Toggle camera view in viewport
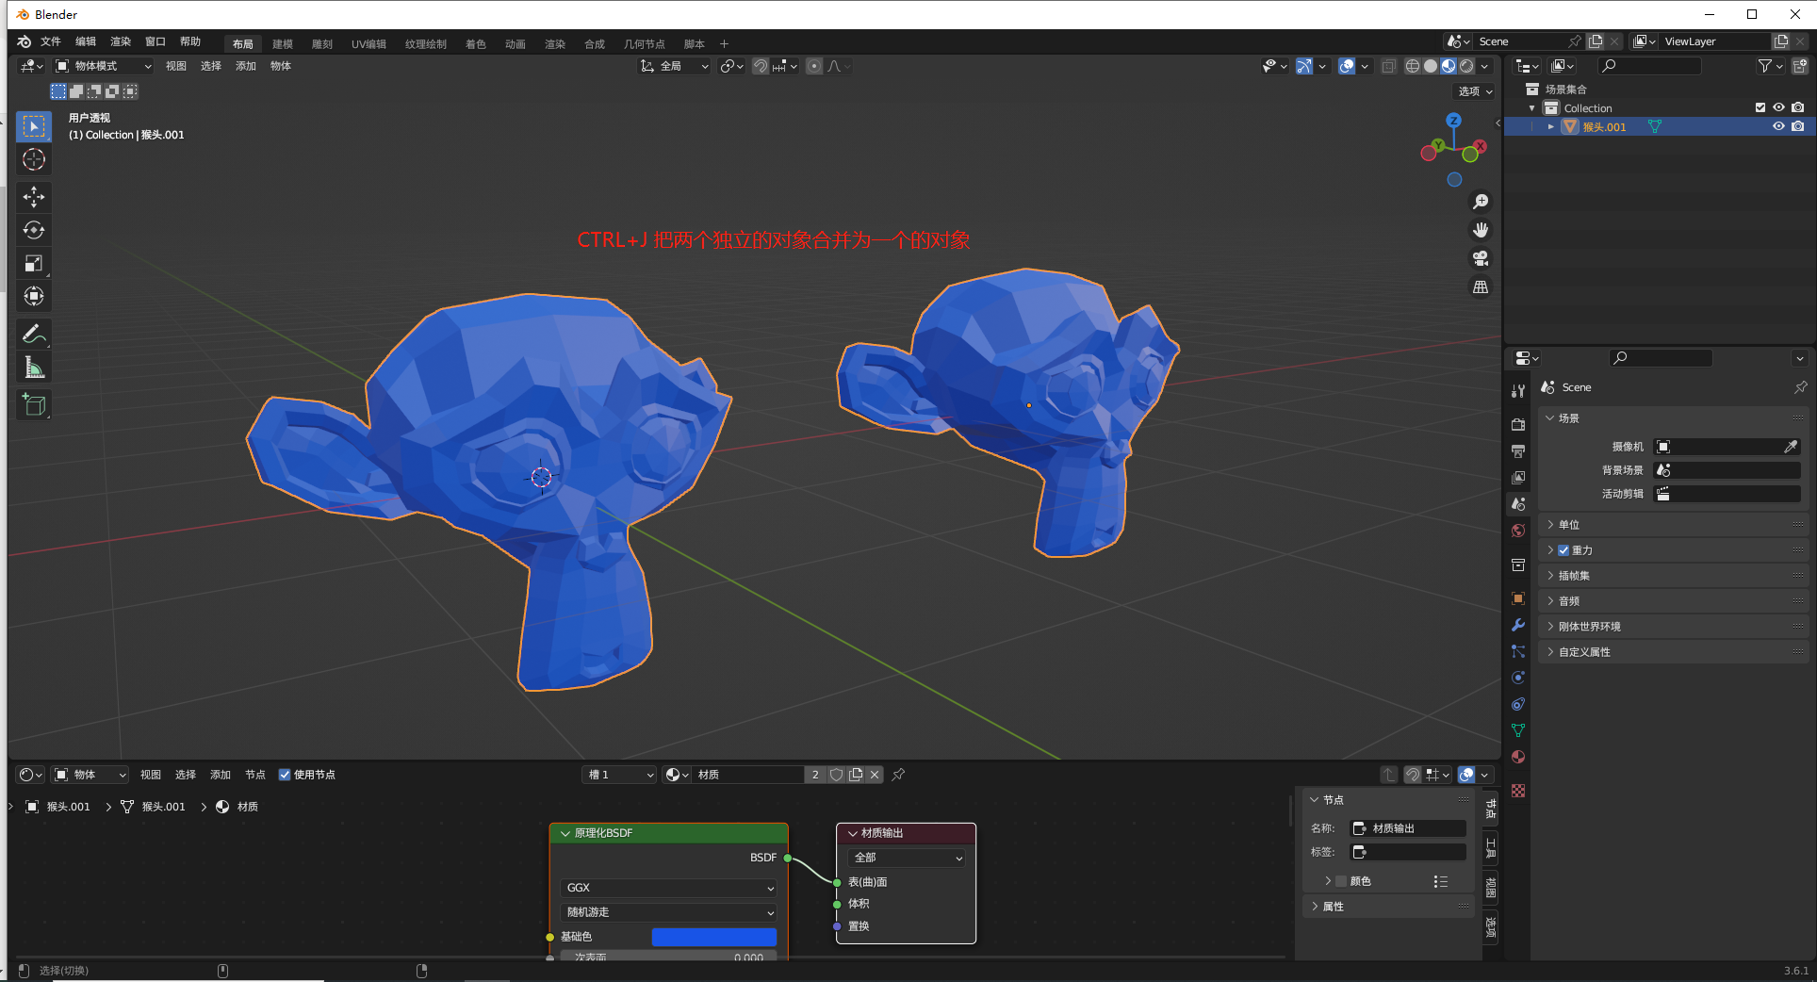Screen dimensions: 1817x982 pos(1481,258)
